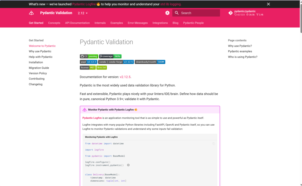Click the downloads/month 500M badge
Image resolution: width=302 pixels, height=186 pixels.
(x=150, y=62)
